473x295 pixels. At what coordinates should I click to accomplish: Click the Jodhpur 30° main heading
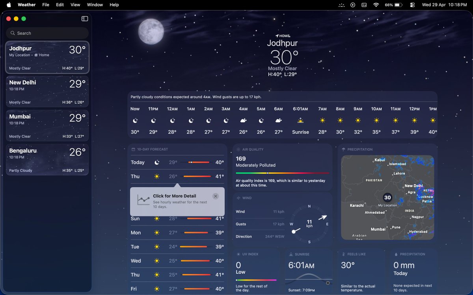283,53
